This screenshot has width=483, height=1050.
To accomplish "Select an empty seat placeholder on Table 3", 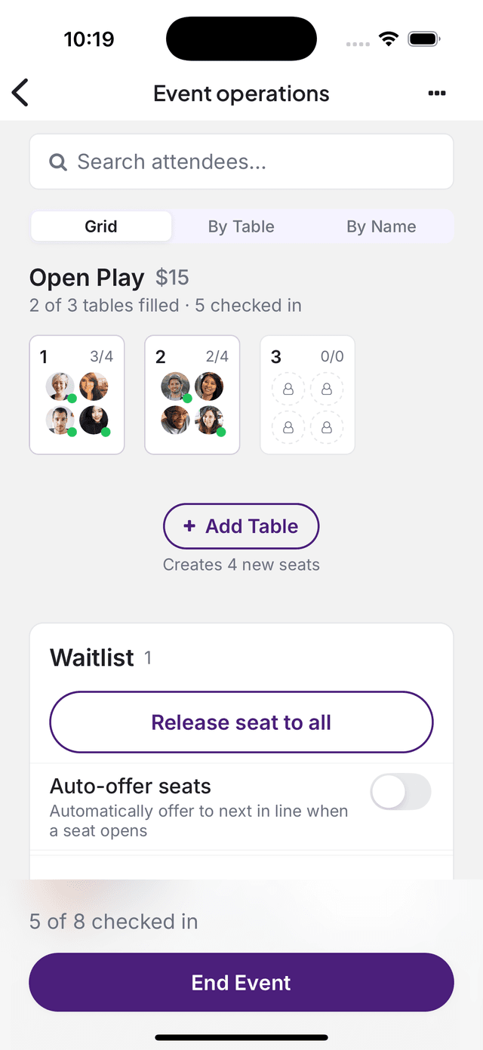I will 289,389.
